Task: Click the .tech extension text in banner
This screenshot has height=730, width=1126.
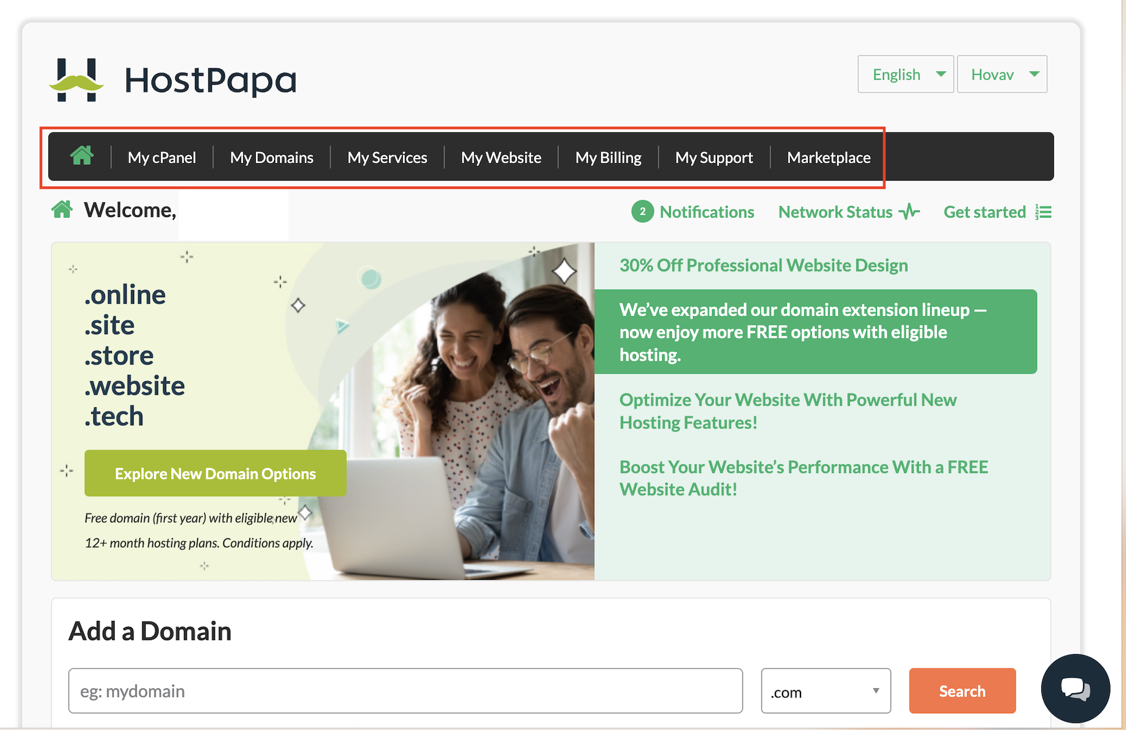Action: point(114,416)
